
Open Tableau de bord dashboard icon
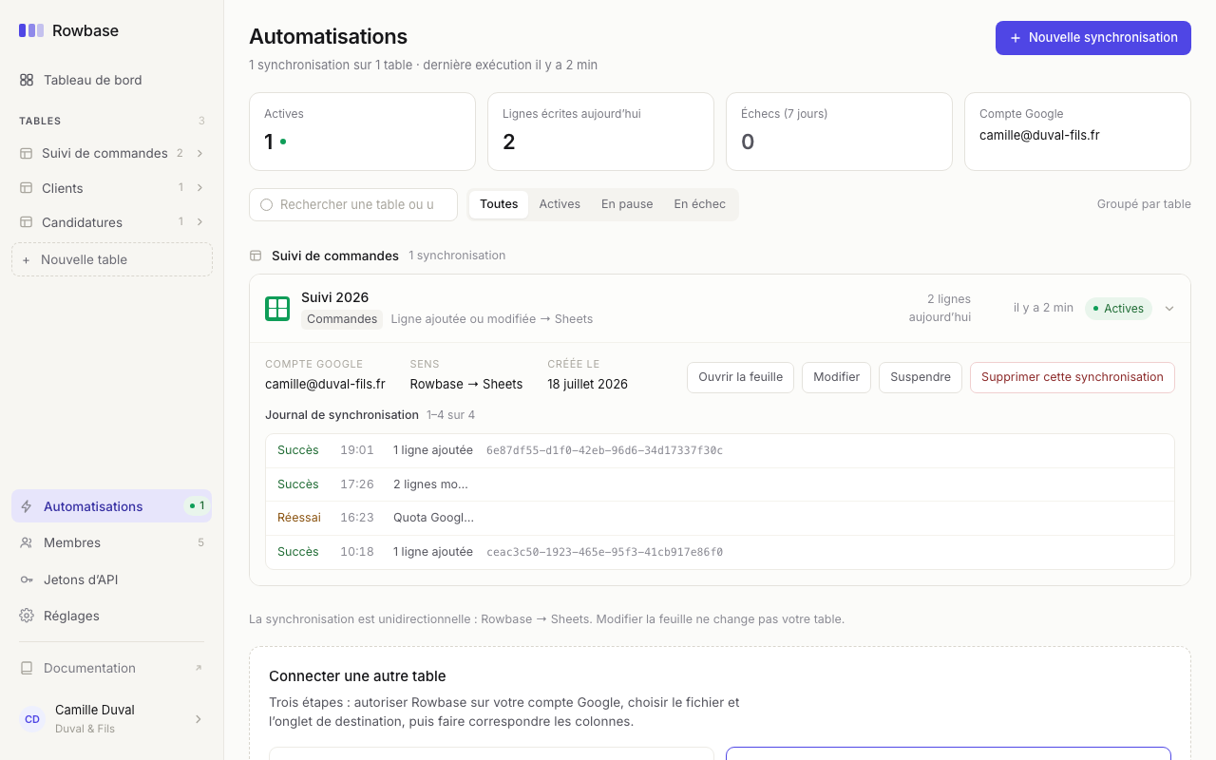click(x=27, y=80)
